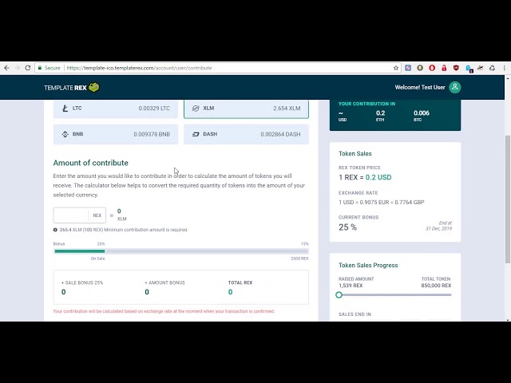Image resolution: width=511 pixels, height=383 pixels.
Task: Click the exchange rate EUR GBP line
Action: click(x=382, y=202)
